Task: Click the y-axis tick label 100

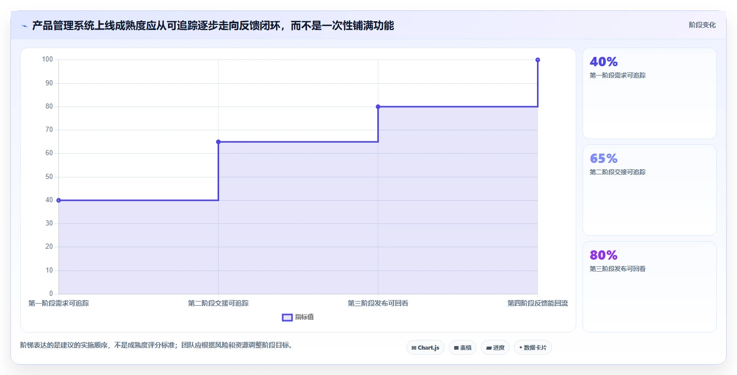Action: pyautogui.click(x=48, y=60)
